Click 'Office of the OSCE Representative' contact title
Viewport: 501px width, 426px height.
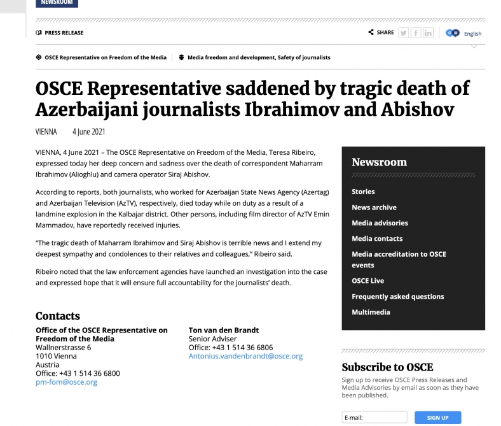(x=102, y=334)
